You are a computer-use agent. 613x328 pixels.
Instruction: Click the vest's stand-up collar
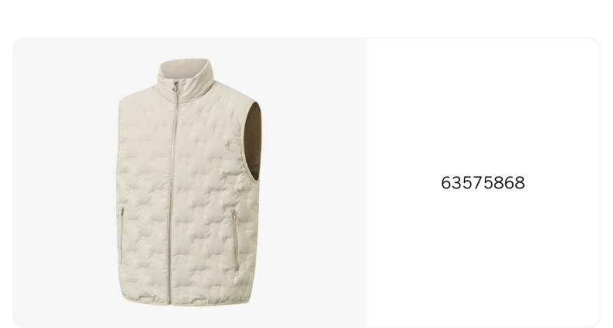[x=186, y=75]
